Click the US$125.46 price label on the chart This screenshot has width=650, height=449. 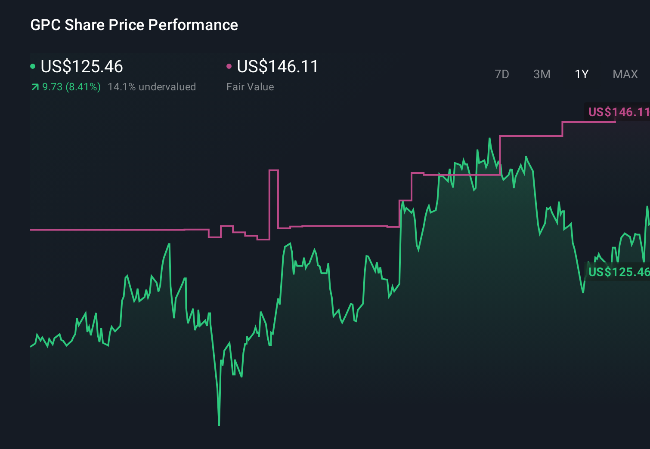click(x=619, y=272)
